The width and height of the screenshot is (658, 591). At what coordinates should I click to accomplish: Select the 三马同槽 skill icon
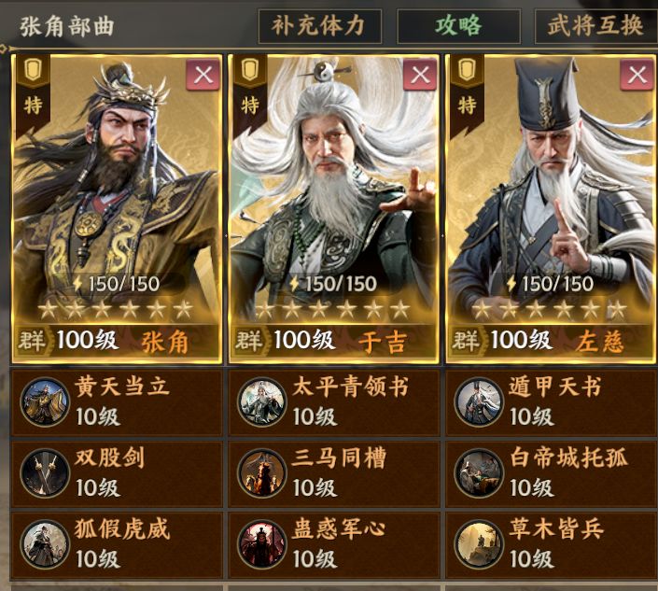click(x=262, y=473)
